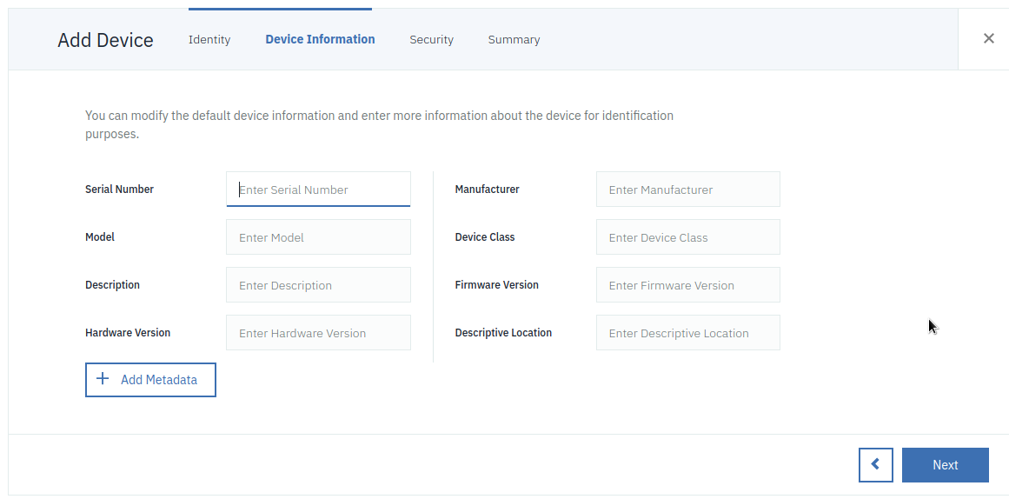Select the Firmware Version field
The image size is (1009, 499).
coord(687,285)
